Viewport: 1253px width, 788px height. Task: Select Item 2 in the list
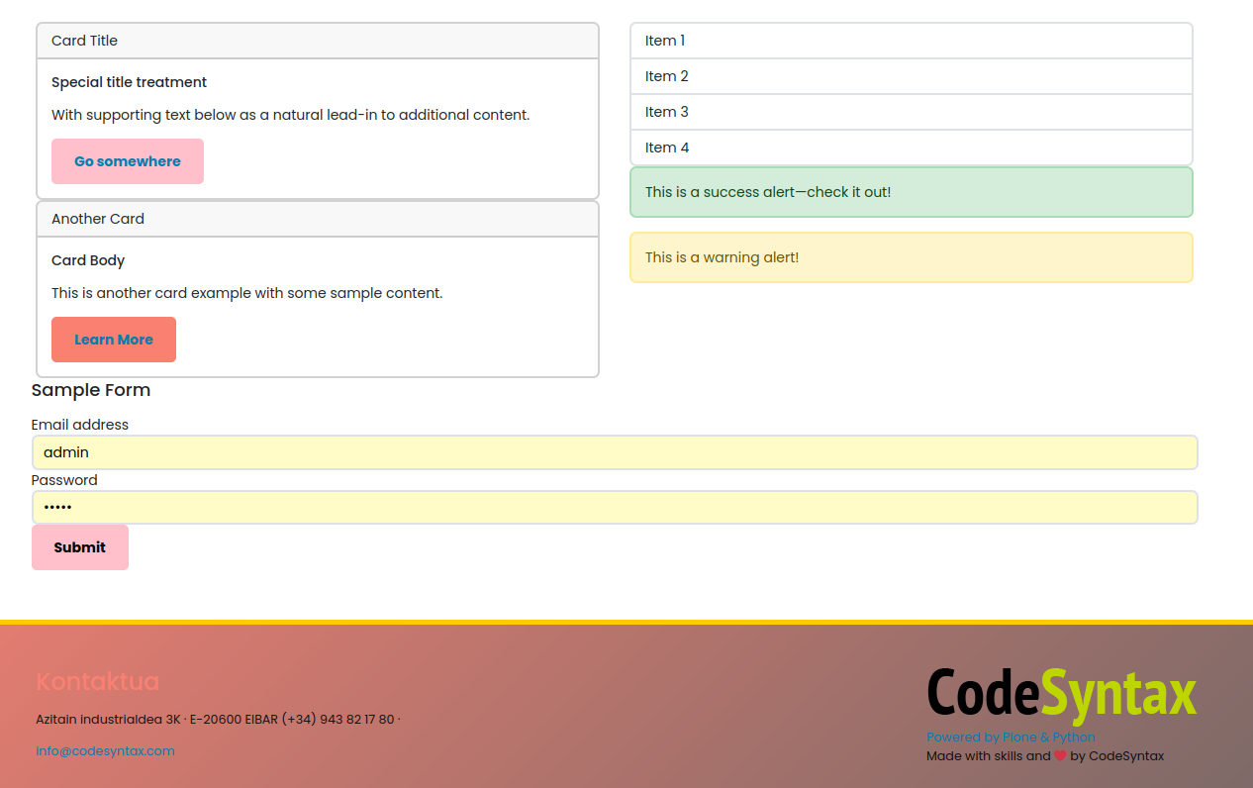click(x=912, y=76)
